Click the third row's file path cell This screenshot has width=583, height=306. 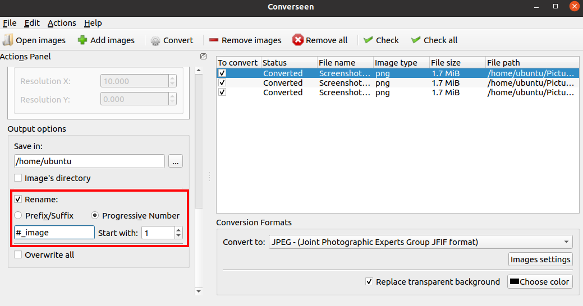(x=532, y=92)
